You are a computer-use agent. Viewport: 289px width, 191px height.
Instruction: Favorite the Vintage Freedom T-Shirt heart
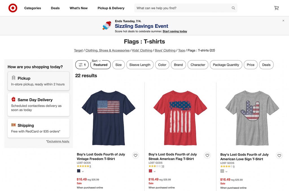[135, 155]
